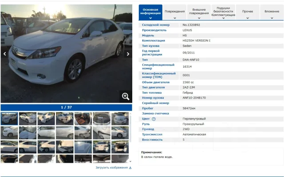Click the 1 / 37 image counter bar
This screenshot has width=284, height=177.
tap(66, 108)
